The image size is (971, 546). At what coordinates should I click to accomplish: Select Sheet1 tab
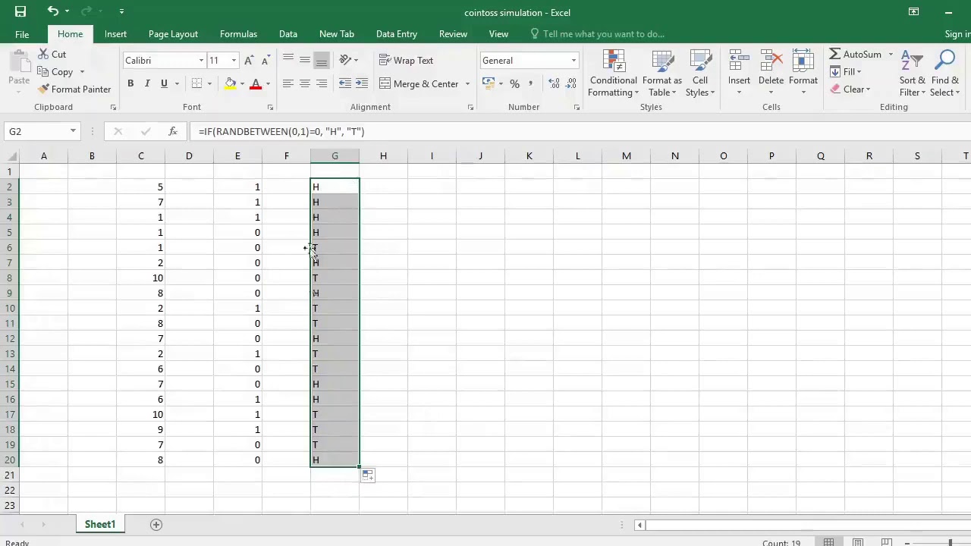100,525
